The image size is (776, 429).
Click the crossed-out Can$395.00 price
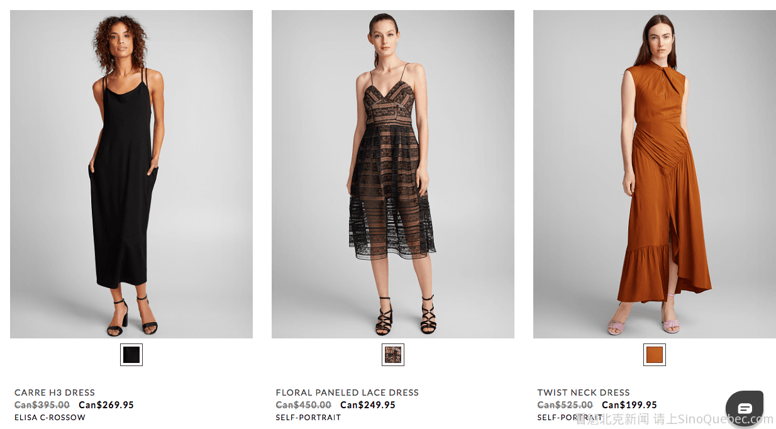click(42, 405)
